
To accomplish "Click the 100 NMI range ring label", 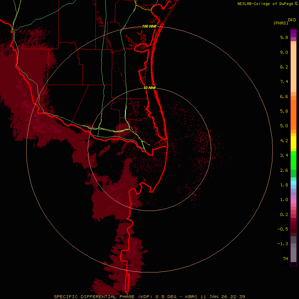I will pyautogui.click(x=149, y=26).
